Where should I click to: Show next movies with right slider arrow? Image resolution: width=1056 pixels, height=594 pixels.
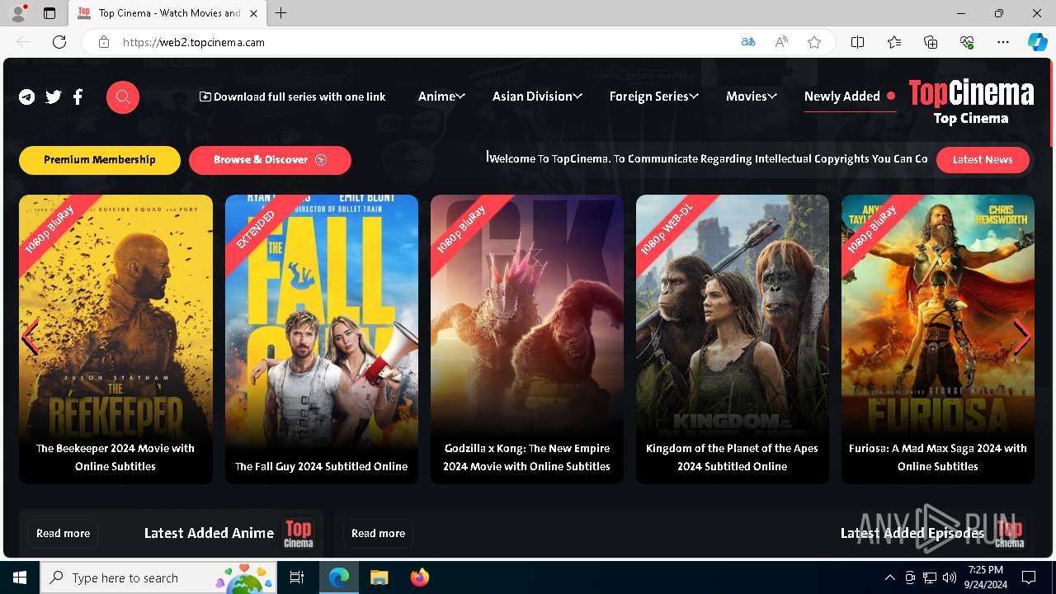[1021, 337]
